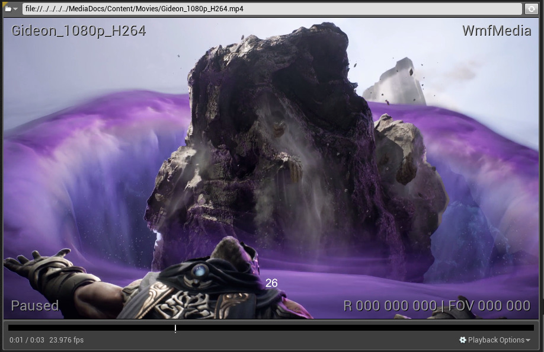The width and height of the screenshot is (544, 352).
Task: Click the 23.976 fps frame rate label
Action: [x=66, y=340]
